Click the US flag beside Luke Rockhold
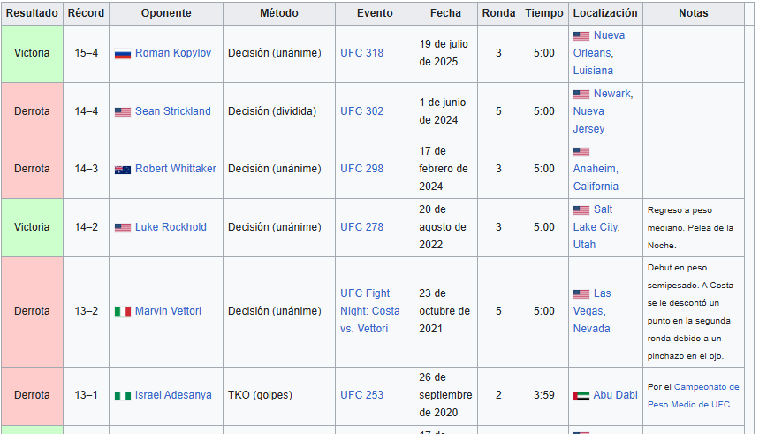The height and width of the screenshot is (434, 782). point(123,227)
